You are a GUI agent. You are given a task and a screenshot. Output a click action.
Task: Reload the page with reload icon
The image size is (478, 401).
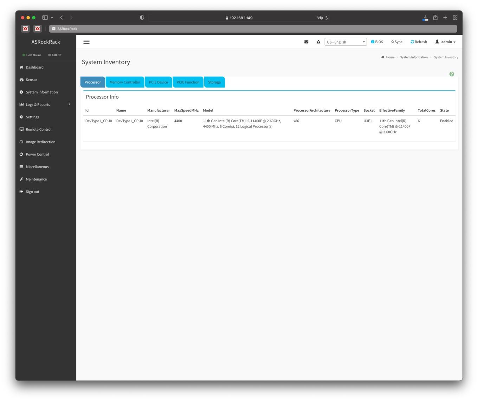[x=326, y=18]
